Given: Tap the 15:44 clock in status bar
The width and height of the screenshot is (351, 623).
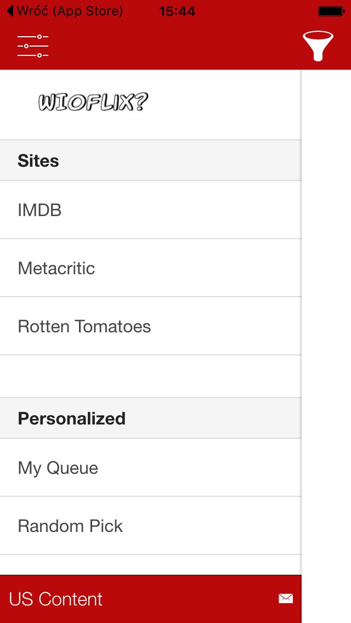Looking at the screenshot, I should [177, 11].
